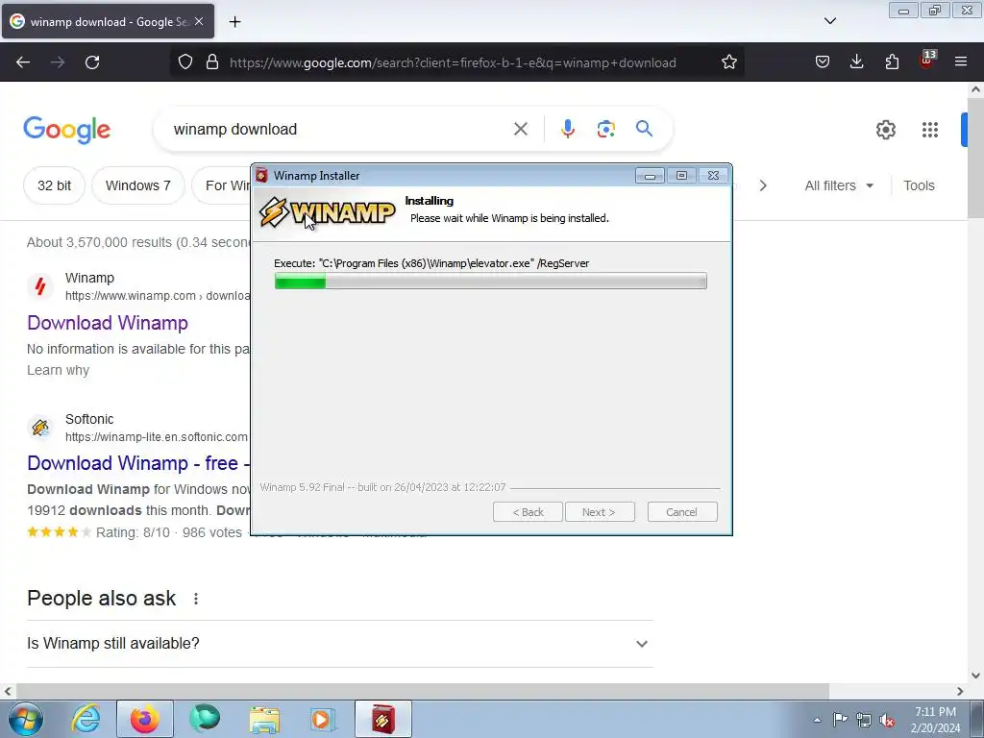Switch to Firefox in the taskbar
Viewport: 984px width, 738px height.
[x=145, y=719]
